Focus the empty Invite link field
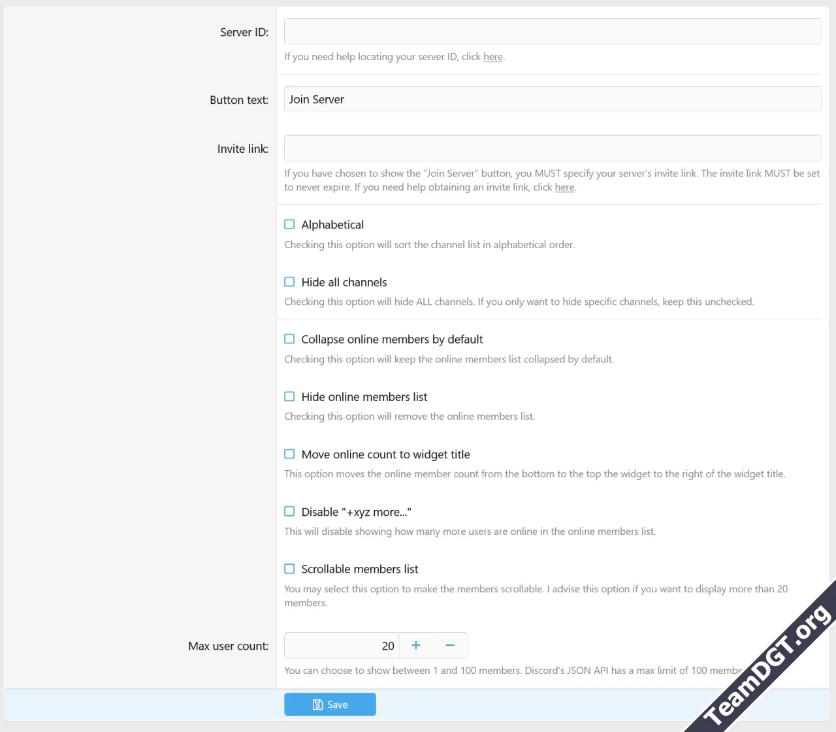The image size is (836, 732). coord(552,148)
